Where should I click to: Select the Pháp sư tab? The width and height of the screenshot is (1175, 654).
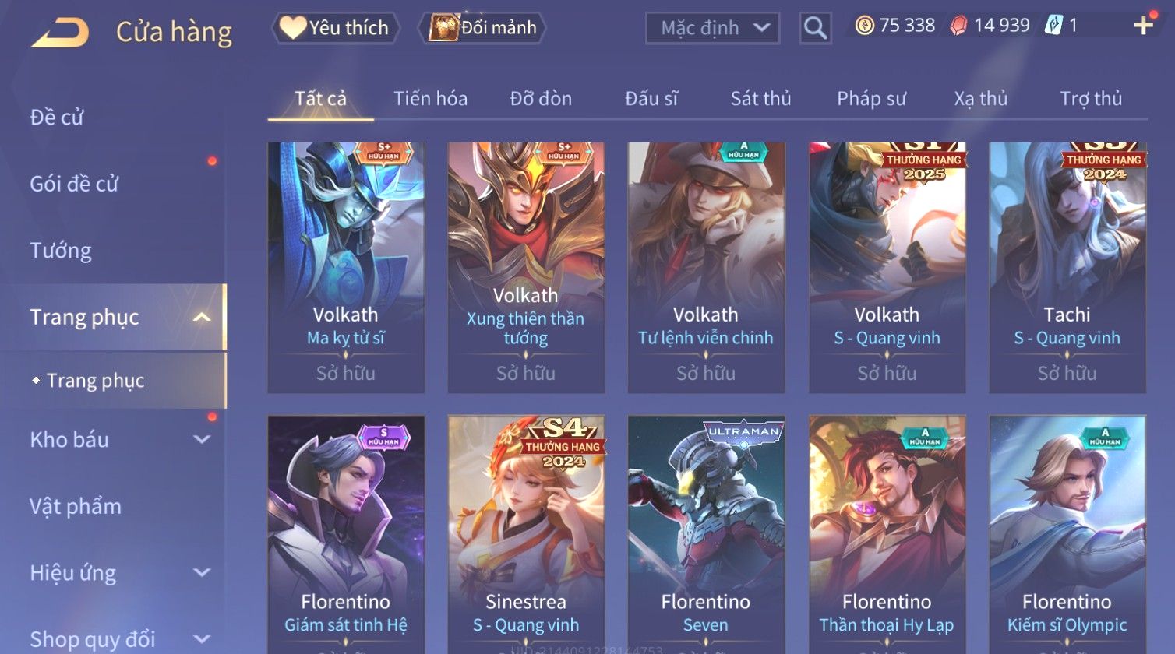pos(871,99)
